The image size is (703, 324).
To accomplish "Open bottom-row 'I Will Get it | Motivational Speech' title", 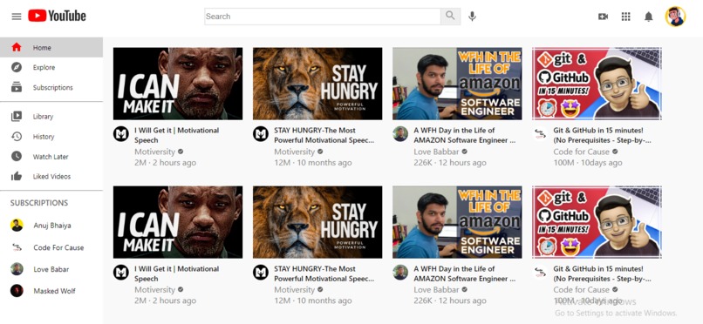I will pos(177,273).
